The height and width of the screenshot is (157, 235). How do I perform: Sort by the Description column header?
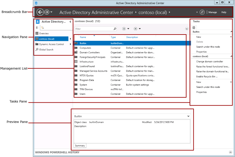pos(132,37)
